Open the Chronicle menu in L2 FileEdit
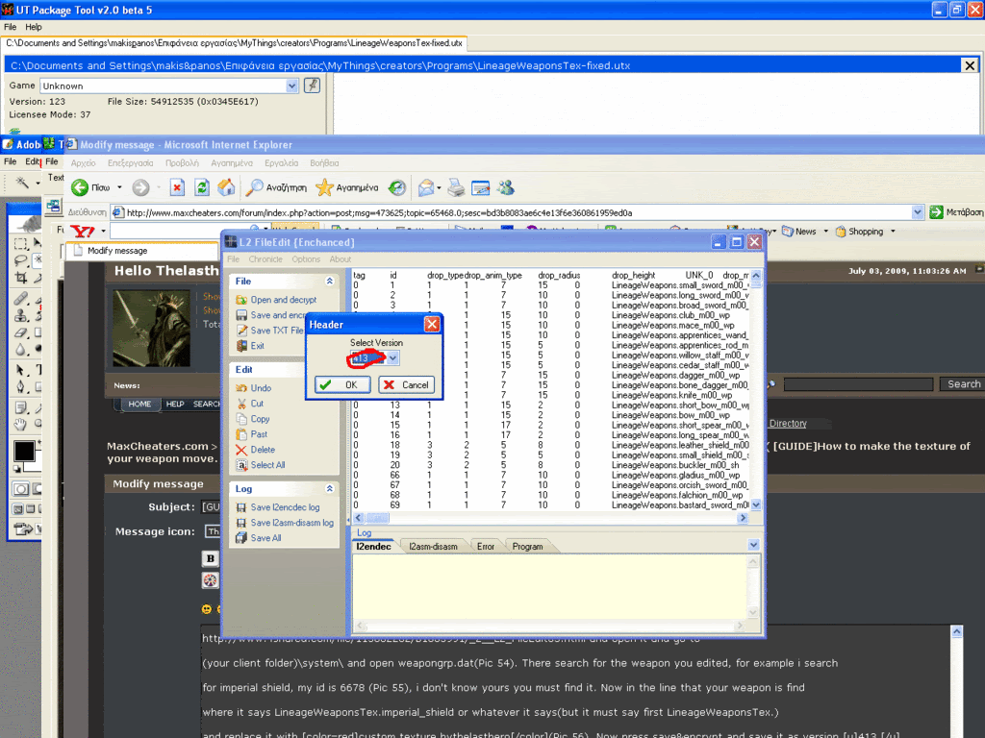This screenshot has width=985, height=738. [x=265, y=259]
